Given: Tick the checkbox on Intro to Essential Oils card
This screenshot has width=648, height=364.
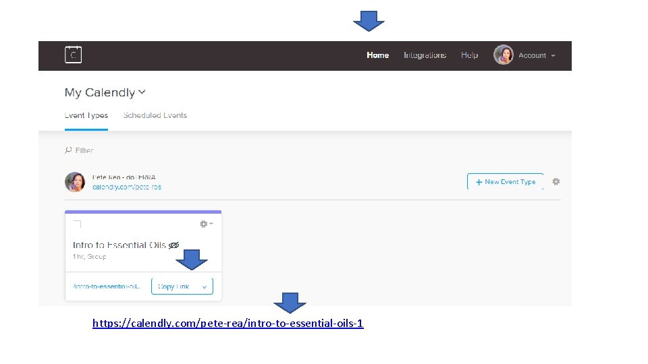Looking at the screenshot, I should pyautogui.click(x=77, y=224).
